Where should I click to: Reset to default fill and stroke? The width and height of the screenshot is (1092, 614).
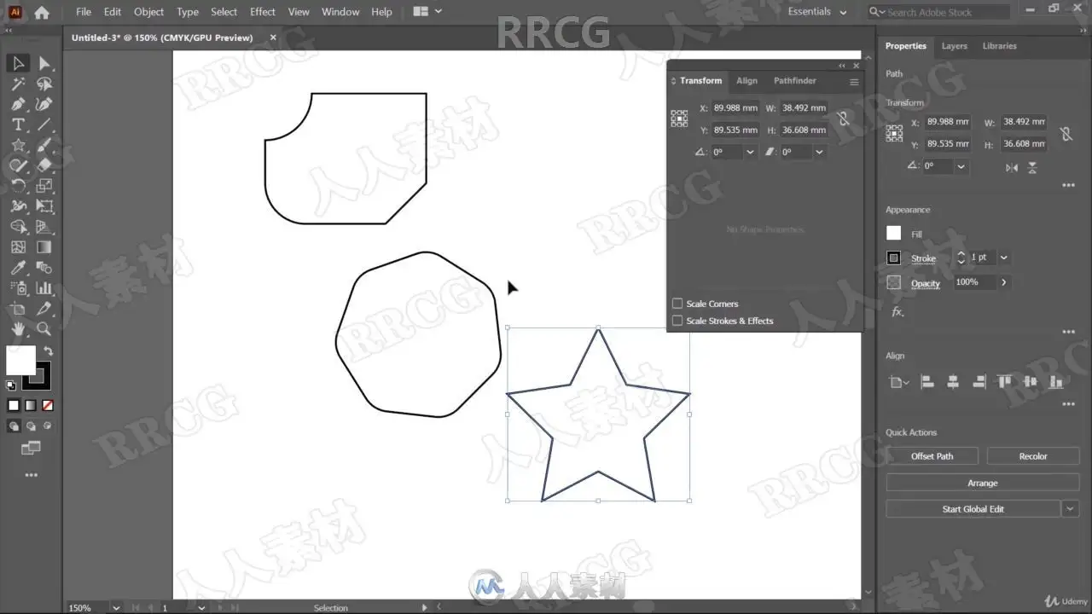pos(11,385)
